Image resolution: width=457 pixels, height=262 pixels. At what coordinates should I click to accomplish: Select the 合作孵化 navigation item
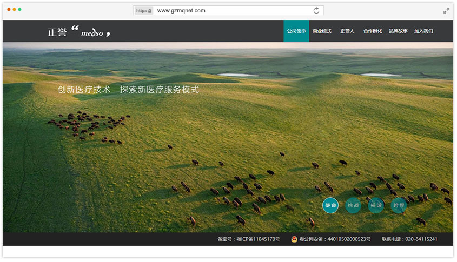[x=373, y=31]
